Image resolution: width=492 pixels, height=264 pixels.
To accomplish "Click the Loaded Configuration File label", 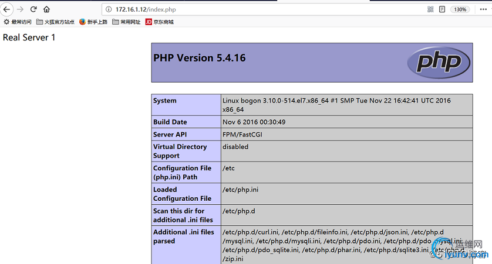I will point(183,194).
